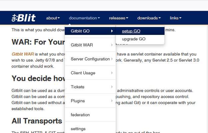This screenshot has width=208, height=133.
Task: Click the text 'container should work.'
Action: (33, 66)
